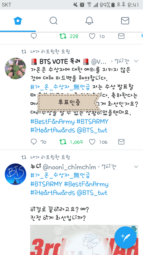Image resolution: width=143 pixels, height=255 pixels.
Task: Open the BTS VOTE account profile picture
Action: [15, 68]
